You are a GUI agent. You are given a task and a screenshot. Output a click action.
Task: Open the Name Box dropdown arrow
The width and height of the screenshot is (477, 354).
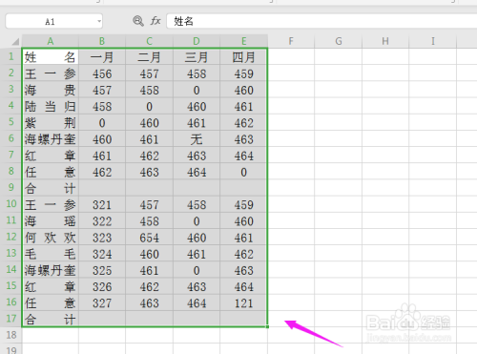click(x=99, y=21)
